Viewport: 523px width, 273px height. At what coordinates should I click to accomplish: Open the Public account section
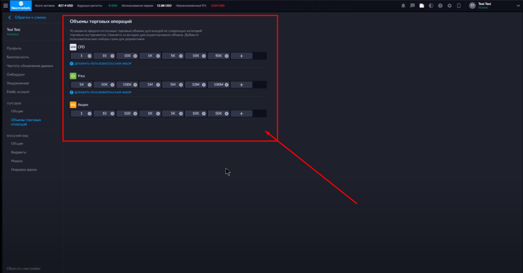point(18,92)
